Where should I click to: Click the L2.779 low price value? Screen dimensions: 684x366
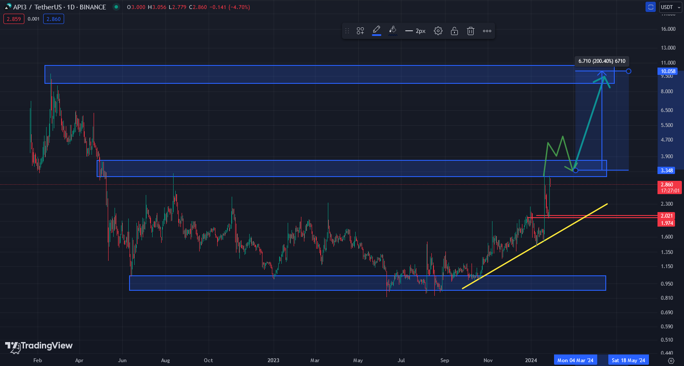click(177, 7)
